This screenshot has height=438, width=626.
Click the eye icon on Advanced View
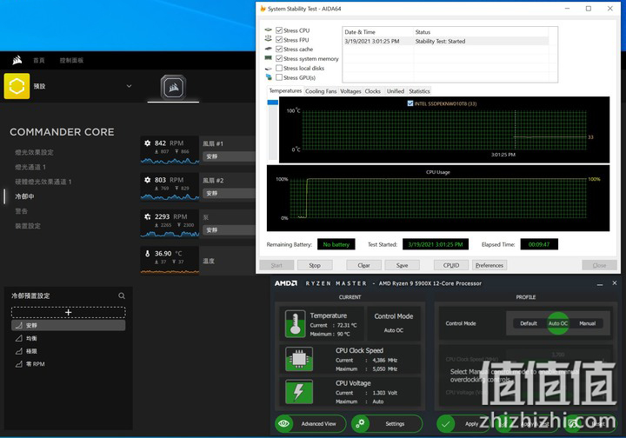[283, 423]
